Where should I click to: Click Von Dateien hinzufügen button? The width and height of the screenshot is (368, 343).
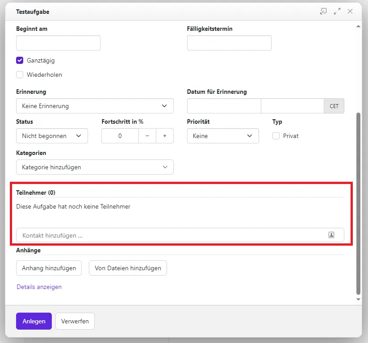tap(128, 268)
